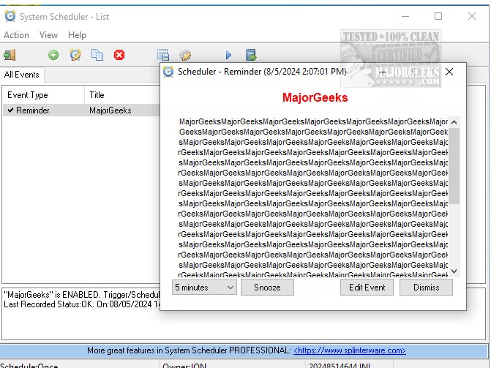Copy the event with the duplicate pages icon
The height and width of the screenshot is (368, 491).
97,55
